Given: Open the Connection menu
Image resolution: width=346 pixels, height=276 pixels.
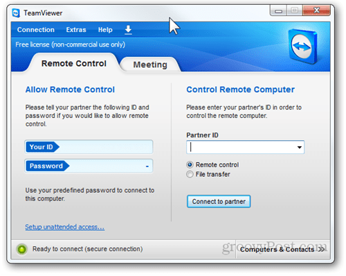Looking at the screenshot, I should [x=36, y=30].
